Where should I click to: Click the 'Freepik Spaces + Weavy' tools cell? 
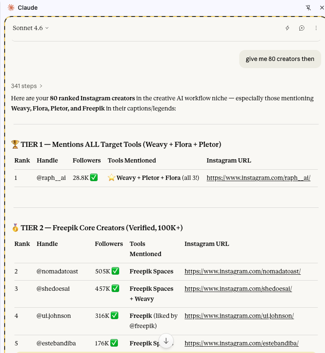point(151,294)
